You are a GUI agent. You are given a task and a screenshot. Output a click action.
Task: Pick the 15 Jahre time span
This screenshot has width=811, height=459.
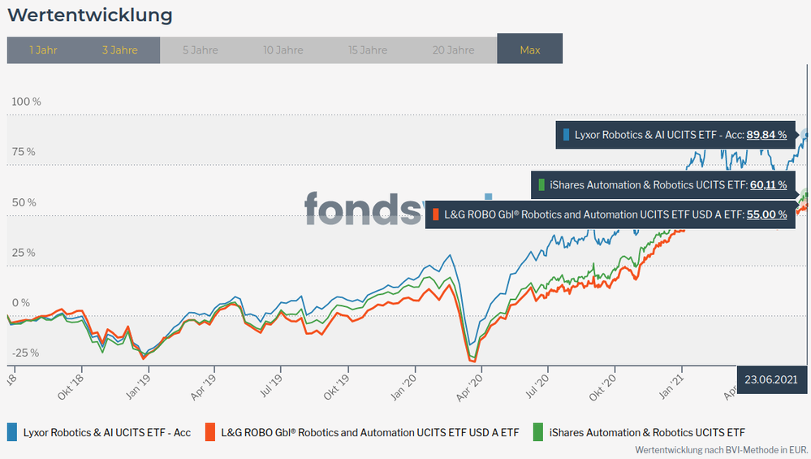tap(368, 50)
